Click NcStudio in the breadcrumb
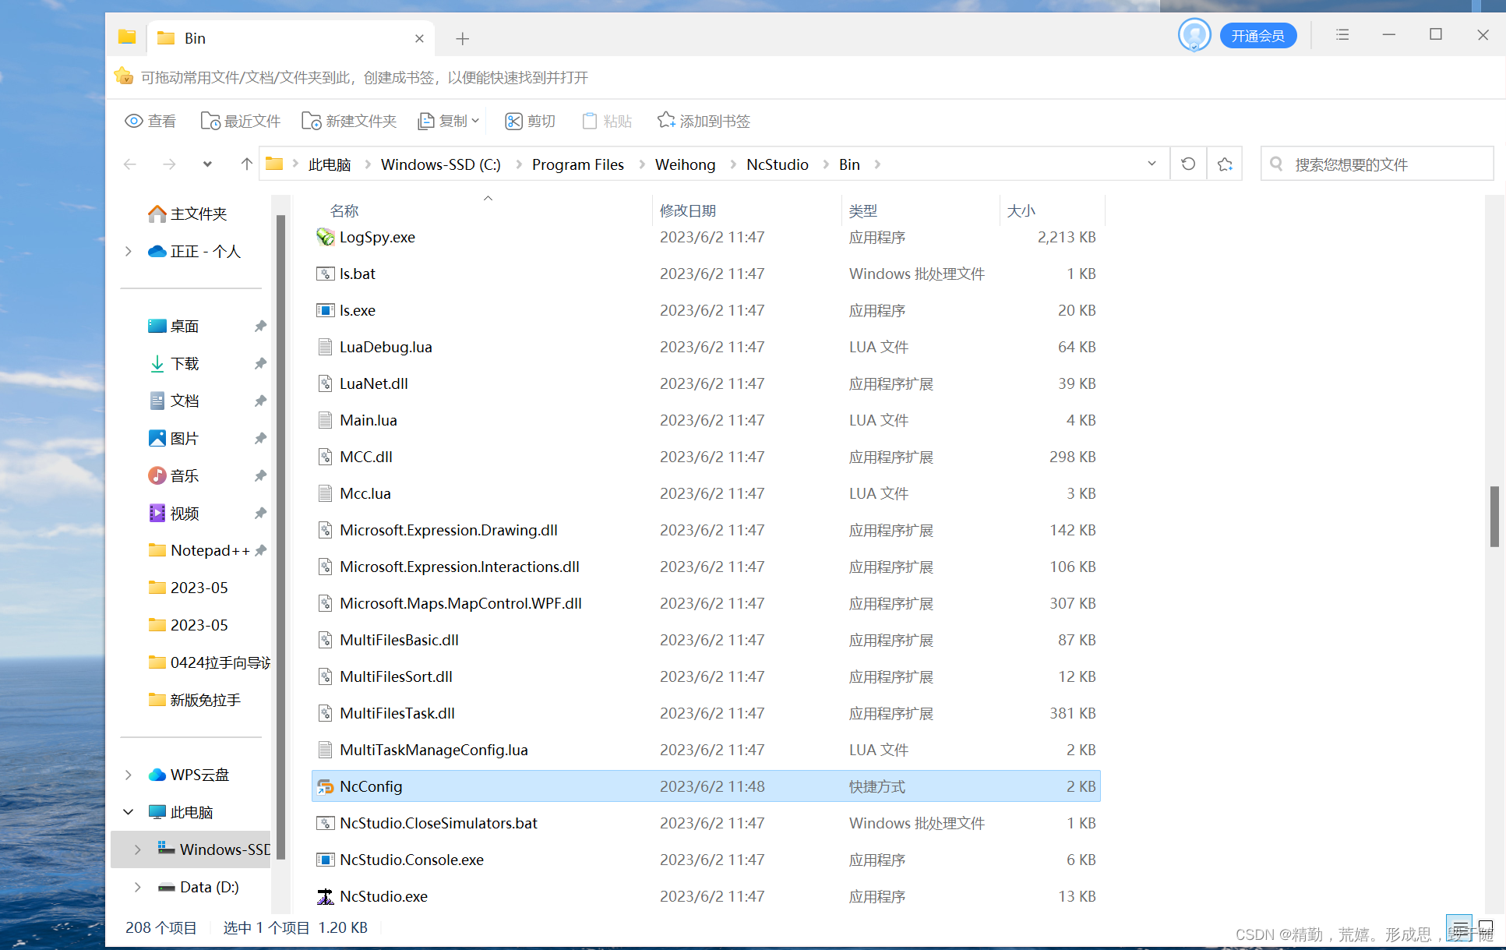Screen dimensions: 1506x950 [778, 164]
